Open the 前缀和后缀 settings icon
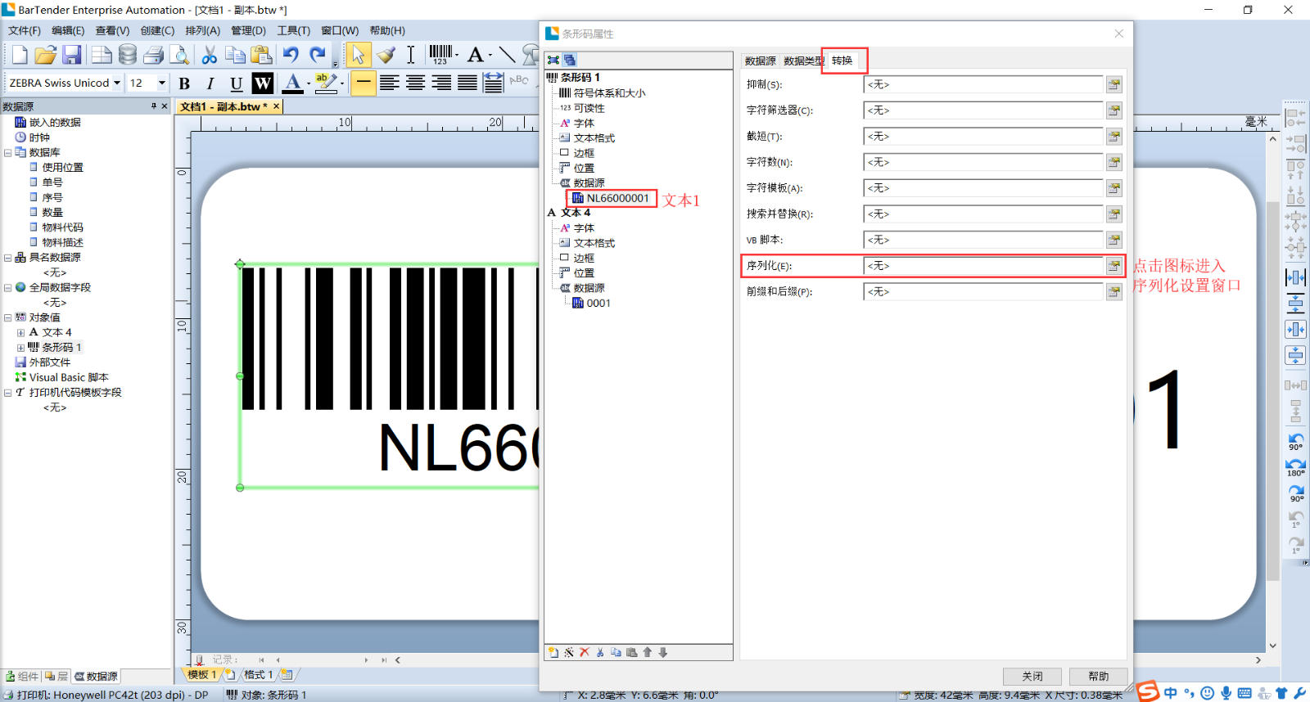The width and height of the screenshot is (1310, 702). pyautogui.click(x=1113, y=292)
